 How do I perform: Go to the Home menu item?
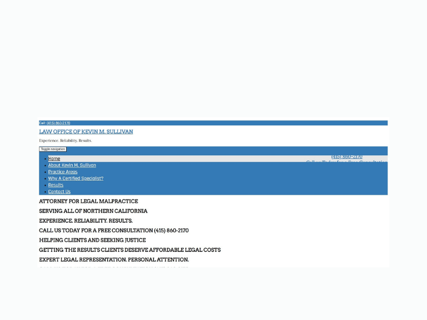pos(54,158)
